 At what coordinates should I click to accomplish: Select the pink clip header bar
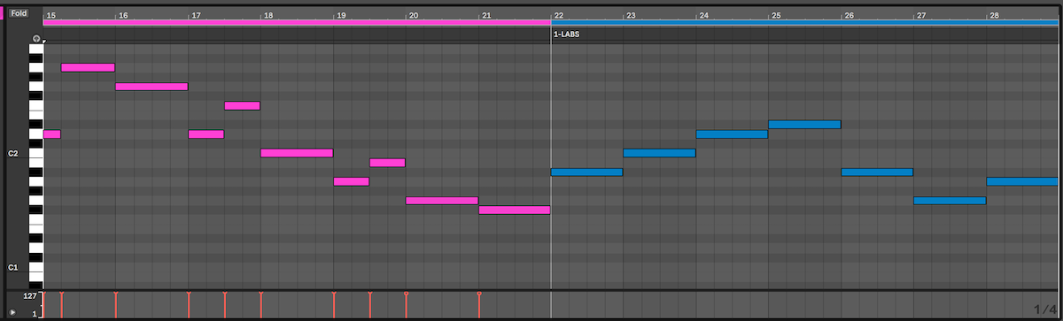(x=297, y=23)
